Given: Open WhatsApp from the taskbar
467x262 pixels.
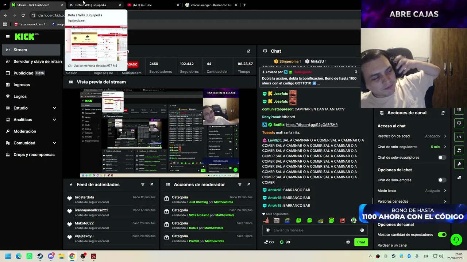Looking at the screenshot, I should [x=30, y=256].
